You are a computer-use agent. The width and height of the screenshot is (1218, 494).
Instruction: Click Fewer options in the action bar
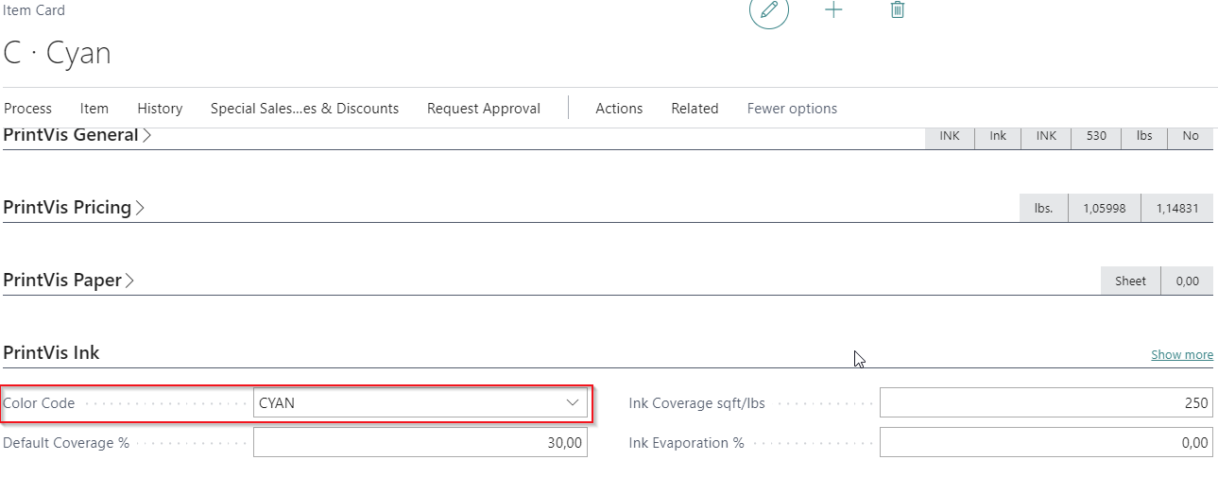pos(792,109)
